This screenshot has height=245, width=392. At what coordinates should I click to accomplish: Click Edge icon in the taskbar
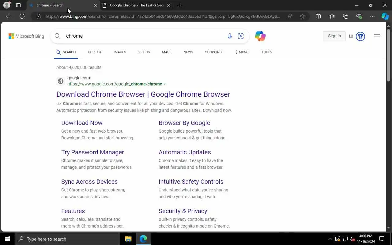click(x=143, y=239)
